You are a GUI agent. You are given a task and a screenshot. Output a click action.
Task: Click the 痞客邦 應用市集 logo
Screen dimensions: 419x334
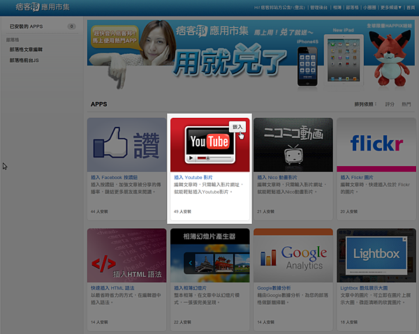point(43,7)
